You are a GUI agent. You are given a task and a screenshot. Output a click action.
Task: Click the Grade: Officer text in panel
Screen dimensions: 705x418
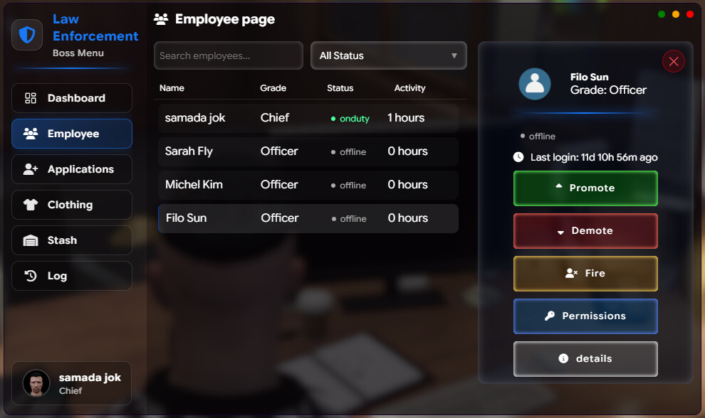pos(608,90)
